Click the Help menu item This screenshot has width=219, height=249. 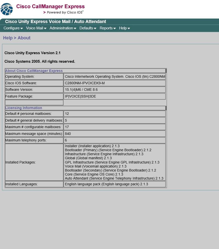coord(123,28)
